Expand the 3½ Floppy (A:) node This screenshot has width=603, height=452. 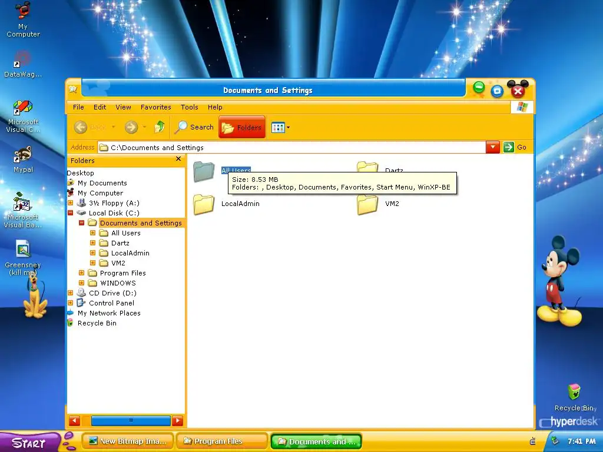pos(71,202)
